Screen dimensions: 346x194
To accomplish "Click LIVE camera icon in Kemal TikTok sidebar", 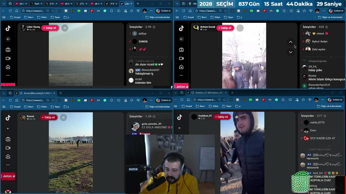I will pos(8,148).
